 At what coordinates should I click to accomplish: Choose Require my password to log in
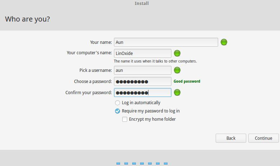(118, 111)
